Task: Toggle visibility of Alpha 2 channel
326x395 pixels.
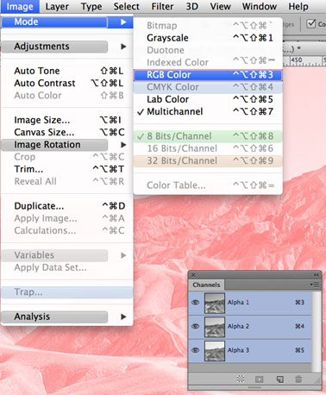Action: pos(196,326)
